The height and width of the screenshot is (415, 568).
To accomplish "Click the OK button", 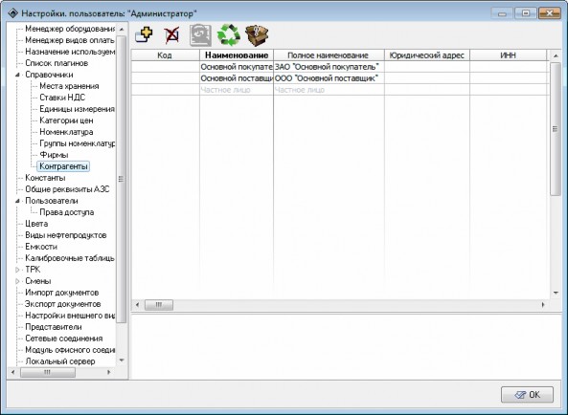I will tap(527, 394).
